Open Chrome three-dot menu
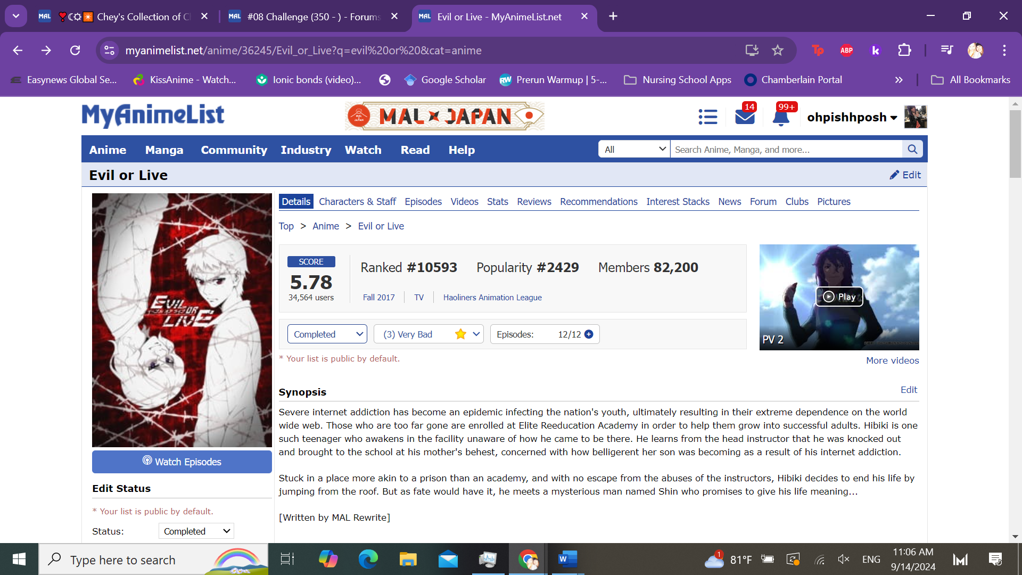Image resolution: width=1022 pixels, height=575 pixels. tap(1004, 50)
